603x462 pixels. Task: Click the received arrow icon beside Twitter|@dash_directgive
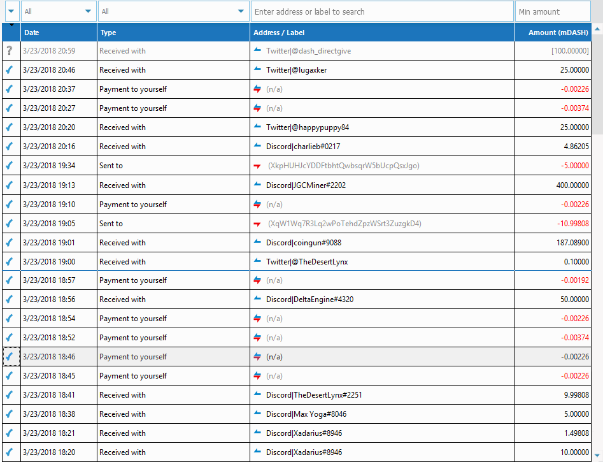[x=258, y=49]
